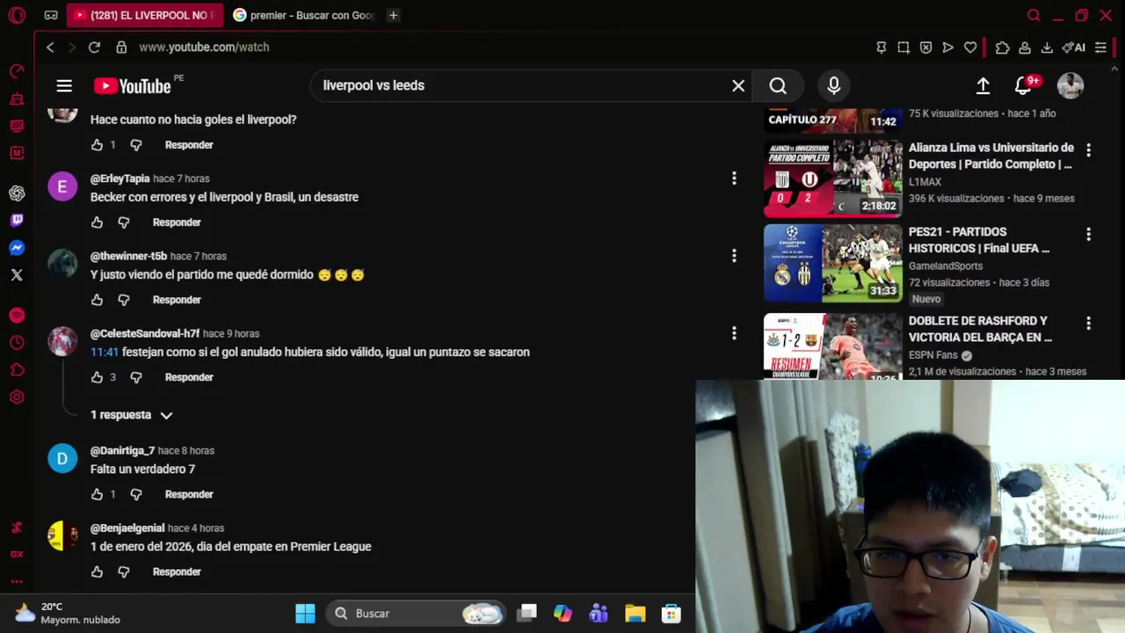The image size is (1125, 633).
Task: Open the Windows Start menu
Action: tap(305, 614)
